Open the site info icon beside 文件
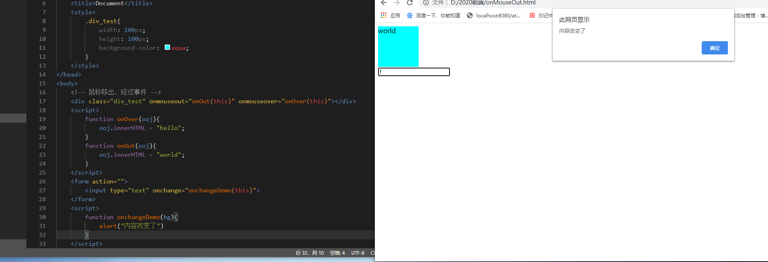The width and height of the screenshot is (768, 262). (426, 3)
